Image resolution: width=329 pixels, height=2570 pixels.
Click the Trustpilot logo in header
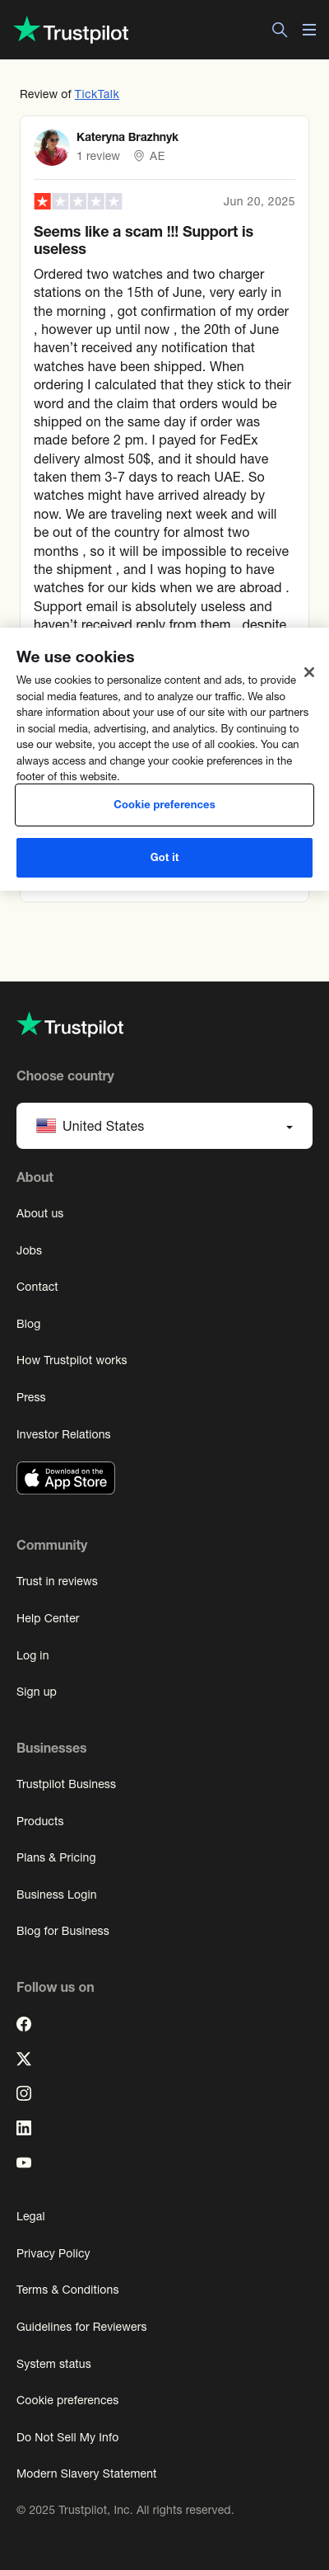pyautogui.click(x=71, y=31)
